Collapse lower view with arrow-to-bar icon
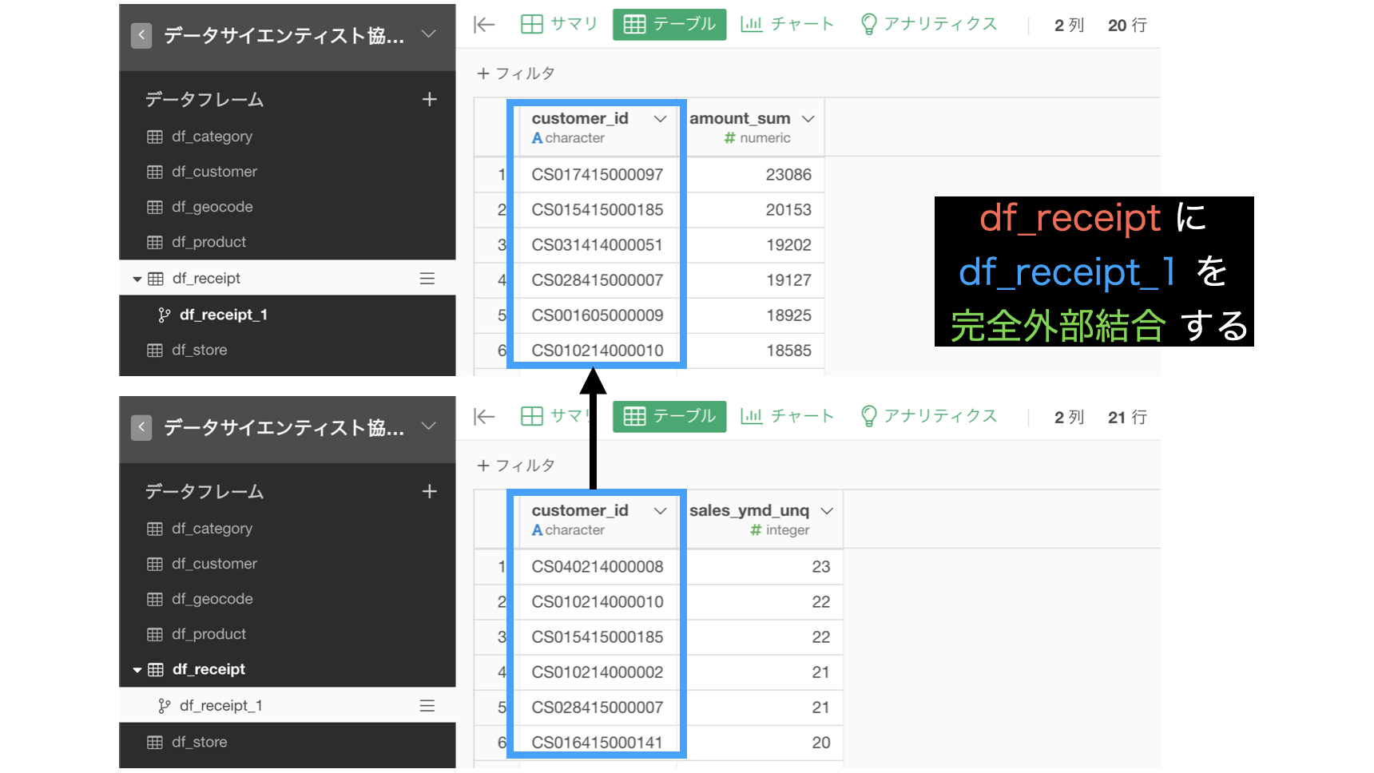Viewport: 1374px width, 773px height. point(485,416)
